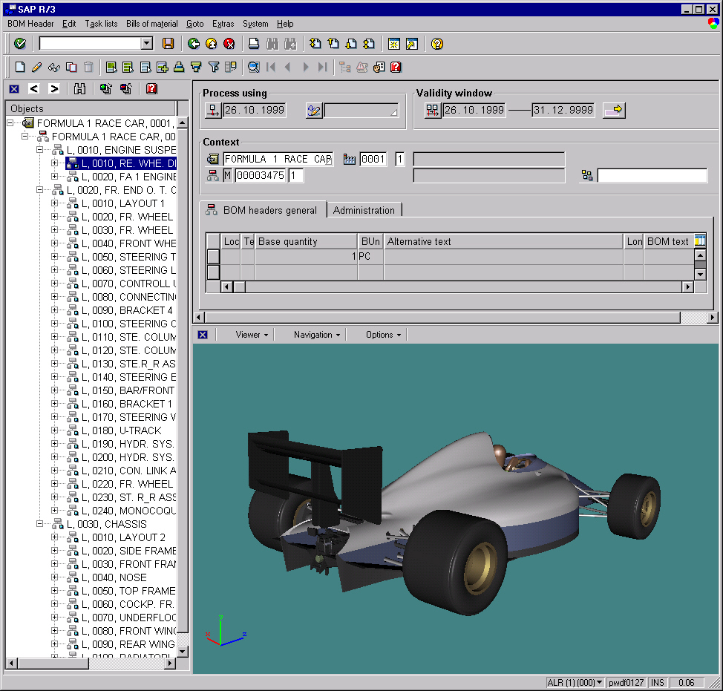This screenshot has width=723, height=691.
Task: Open the Viewer dropdown menu
Action: [x=252, y=335]
